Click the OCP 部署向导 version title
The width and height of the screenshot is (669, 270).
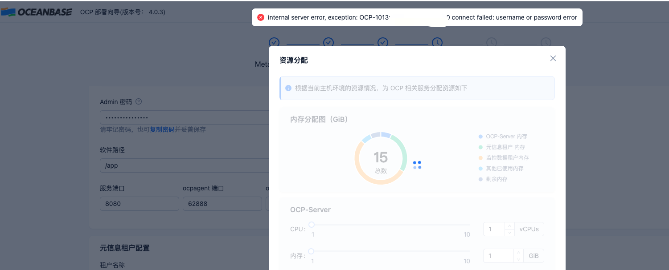(x=123, y=12)
